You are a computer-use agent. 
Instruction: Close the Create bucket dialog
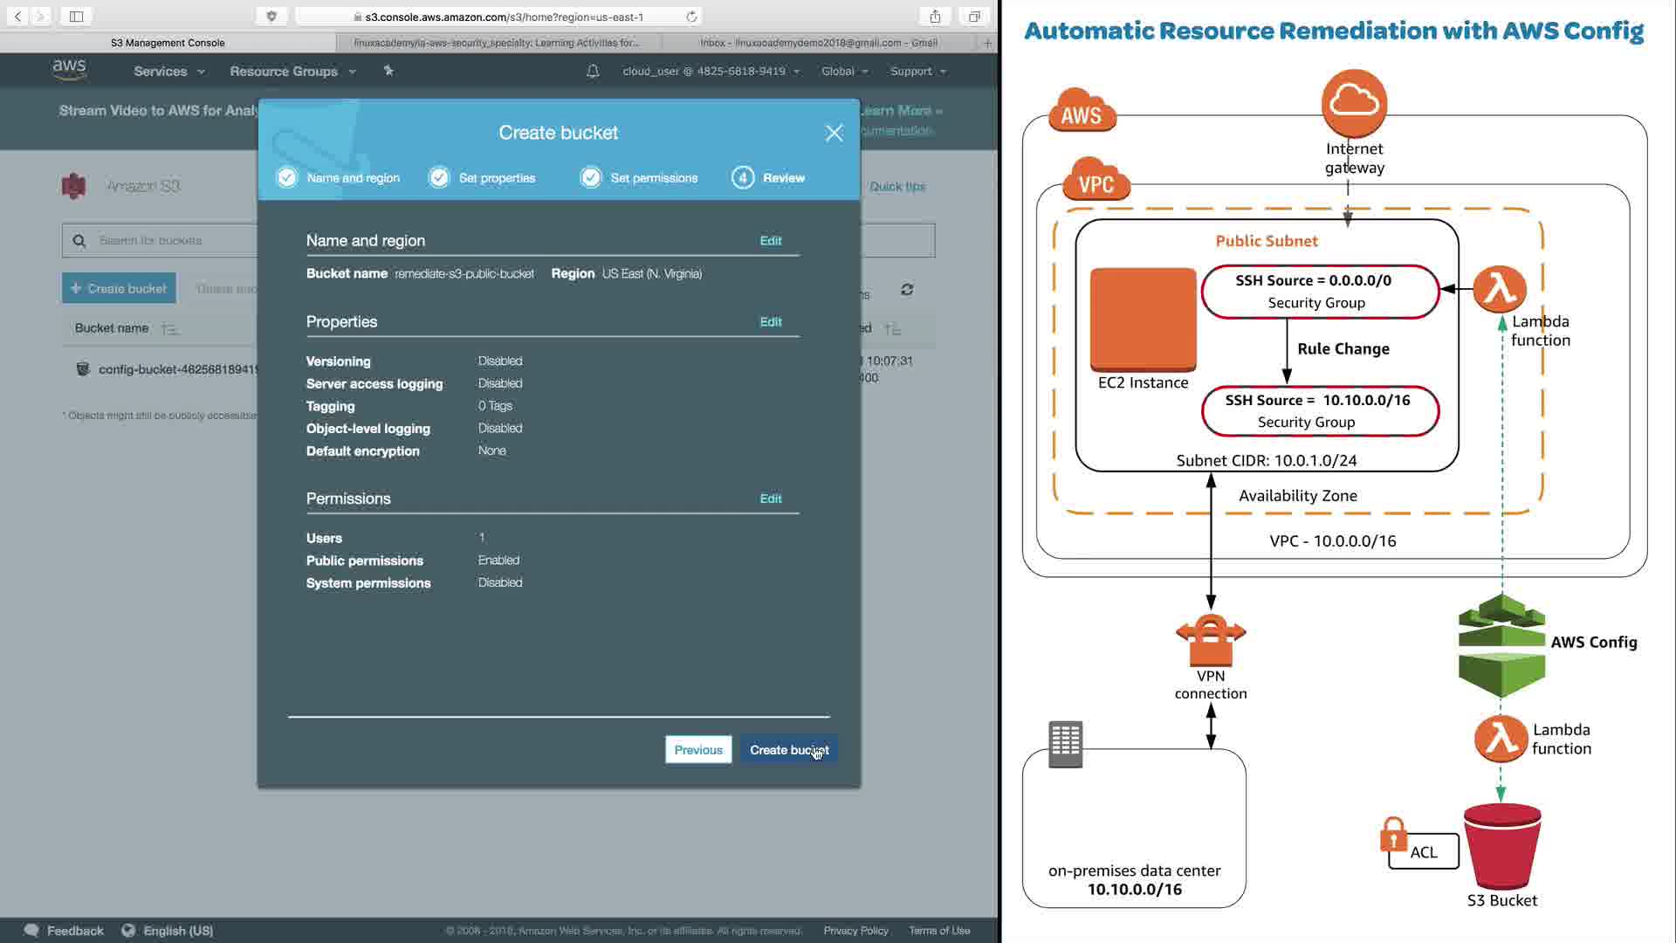pos(834,133)
